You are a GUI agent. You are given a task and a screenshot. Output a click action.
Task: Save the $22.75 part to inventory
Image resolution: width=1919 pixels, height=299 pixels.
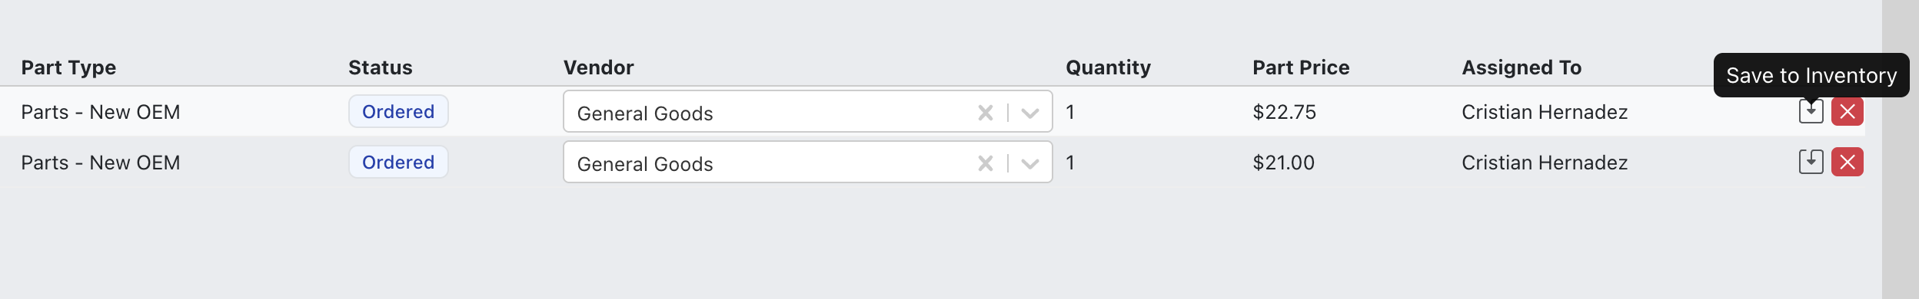pos(1811,112)
